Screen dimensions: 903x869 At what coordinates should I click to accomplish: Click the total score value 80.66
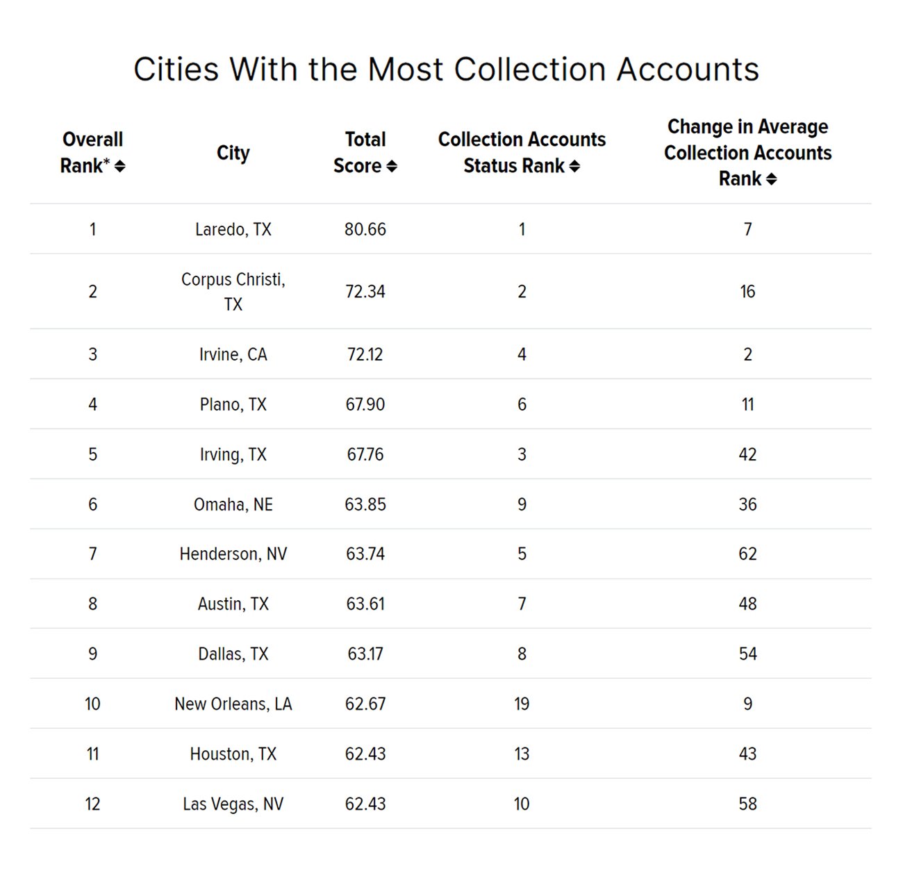point(365,229)
